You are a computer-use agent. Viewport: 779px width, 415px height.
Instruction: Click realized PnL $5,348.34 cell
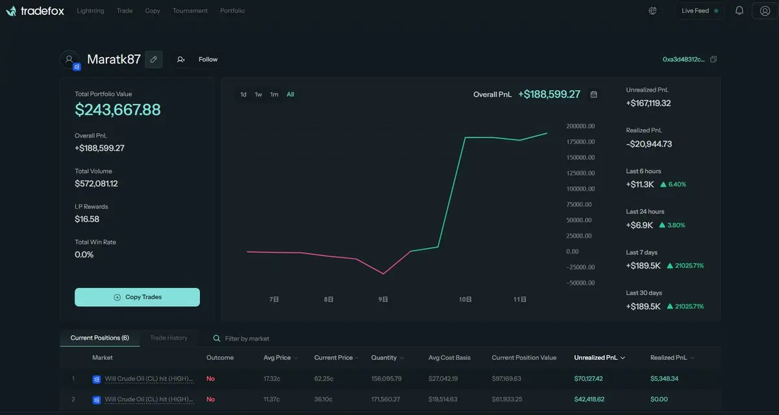click(x=664, y=379)
